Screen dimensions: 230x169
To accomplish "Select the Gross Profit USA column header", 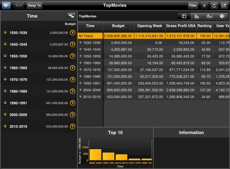I will 181,26.
